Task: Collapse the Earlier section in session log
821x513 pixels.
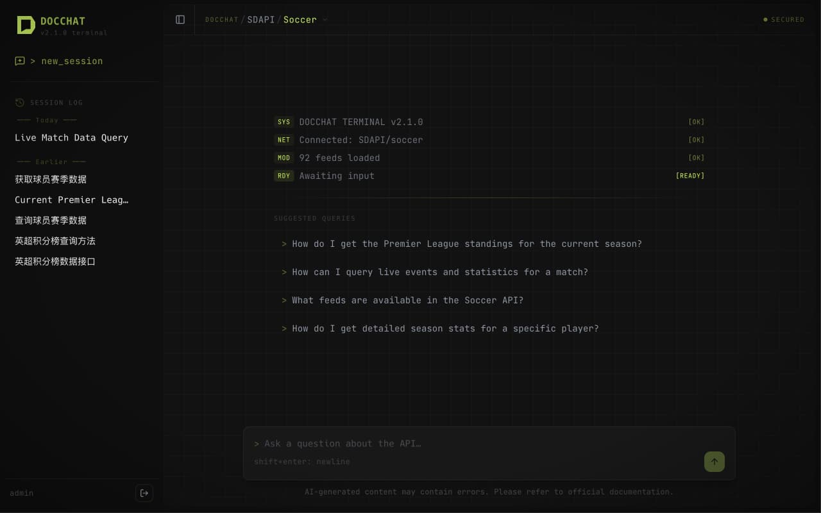Action: 51,162
